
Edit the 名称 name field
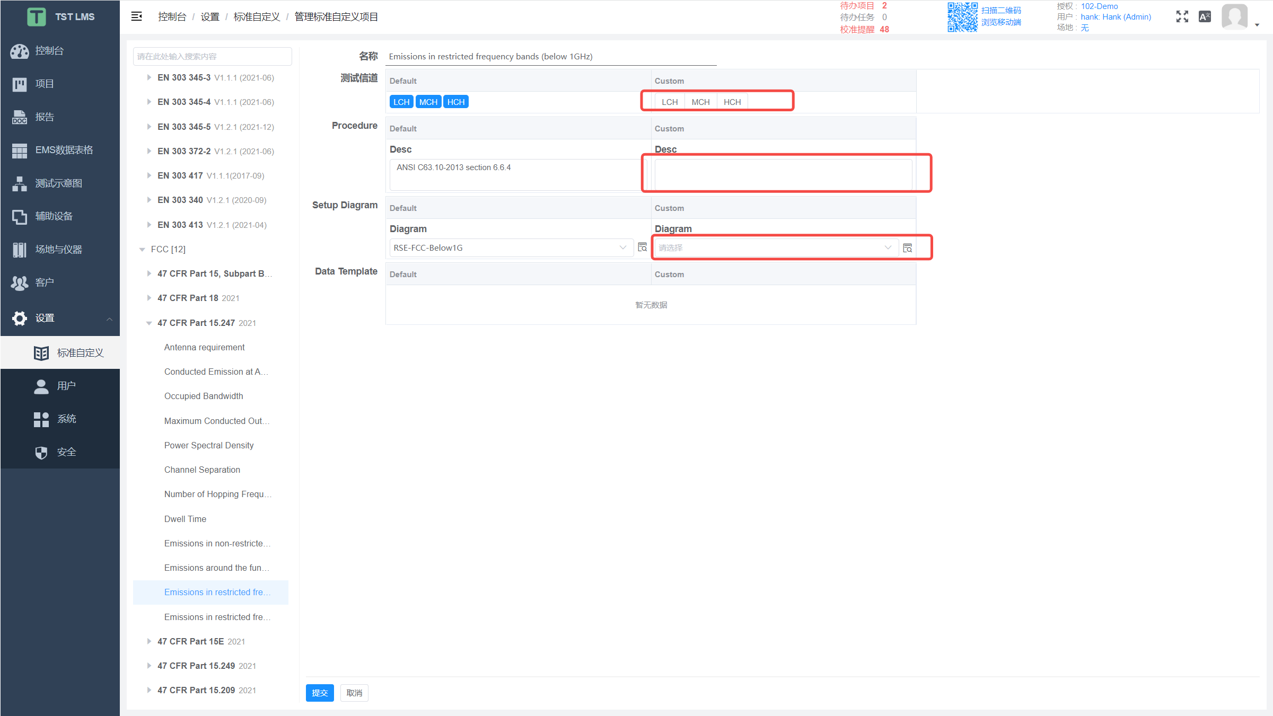point(551,56)
